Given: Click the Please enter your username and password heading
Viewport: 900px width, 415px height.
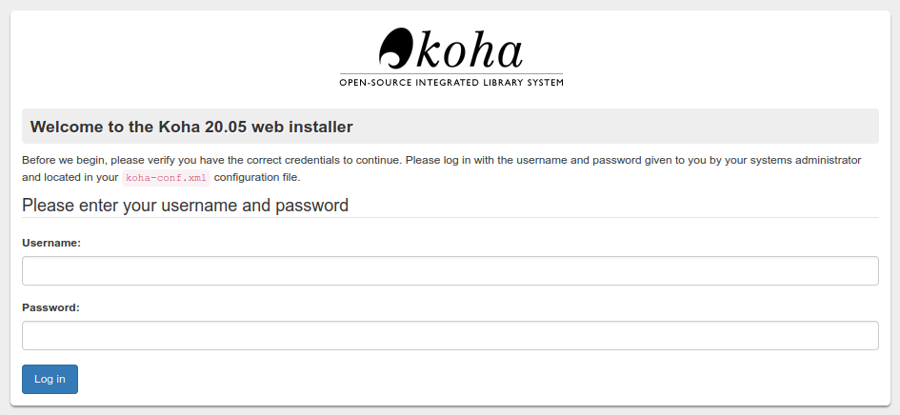Looking at the screenshot, I should tap(186, 205).
